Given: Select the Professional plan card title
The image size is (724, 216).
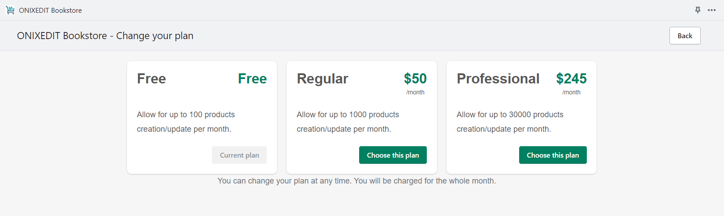Looking at the screenshot, I should pyautogui.click(x=498, y=79).
